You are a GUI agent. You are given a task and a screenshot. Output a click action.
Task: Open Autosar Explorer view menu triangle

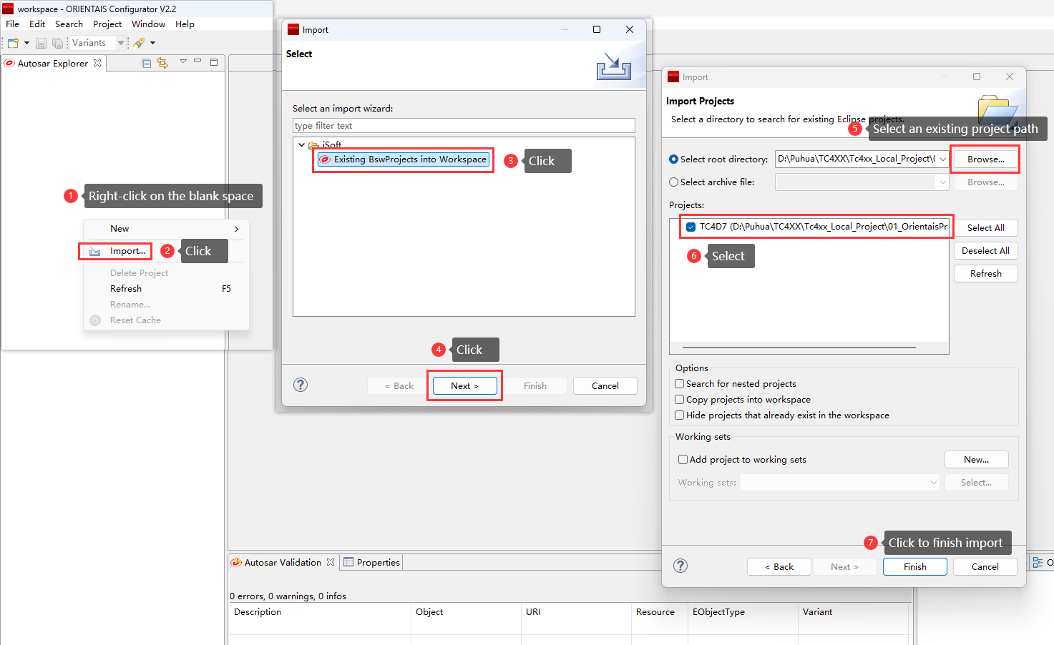point(182,61)
